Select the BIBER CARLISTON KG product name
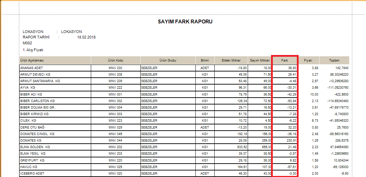The width and height of the screenshot is (366, 177). click(x=37, y=101)
